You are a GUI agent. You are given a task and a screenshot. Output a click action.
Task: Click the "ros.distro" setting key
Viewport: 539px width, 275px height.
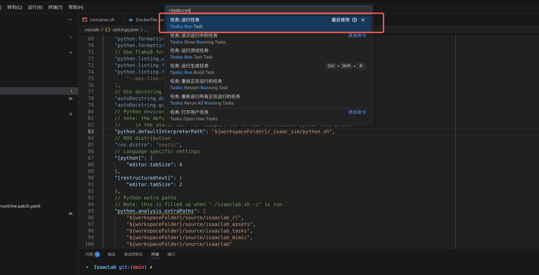pos(132,145)
